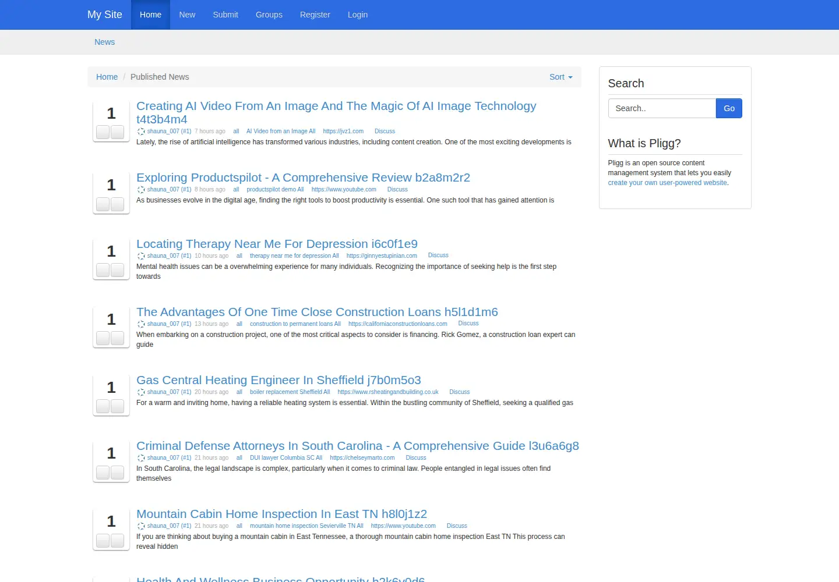Open the Submit page from the navbar
The height and width of the screenshot is (582, 839).
pos(225,15)
